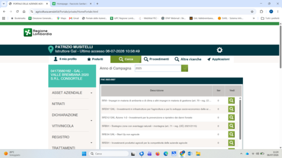Open the taskbar clock showing 06/07/2026
The height and width of the screenshot is (158, 282).
pos(273,154)
